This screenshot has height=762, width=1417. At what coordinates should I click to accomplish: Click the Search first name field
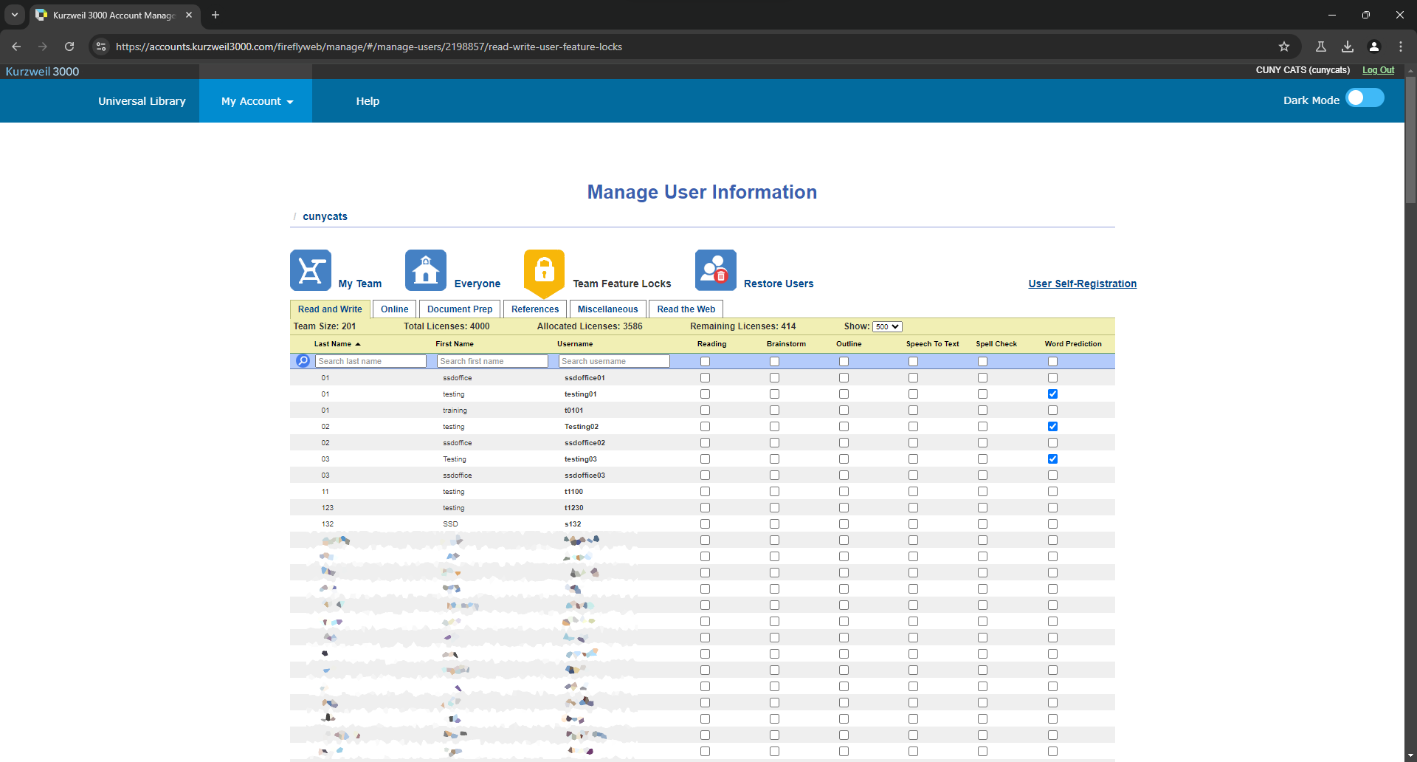493,361
